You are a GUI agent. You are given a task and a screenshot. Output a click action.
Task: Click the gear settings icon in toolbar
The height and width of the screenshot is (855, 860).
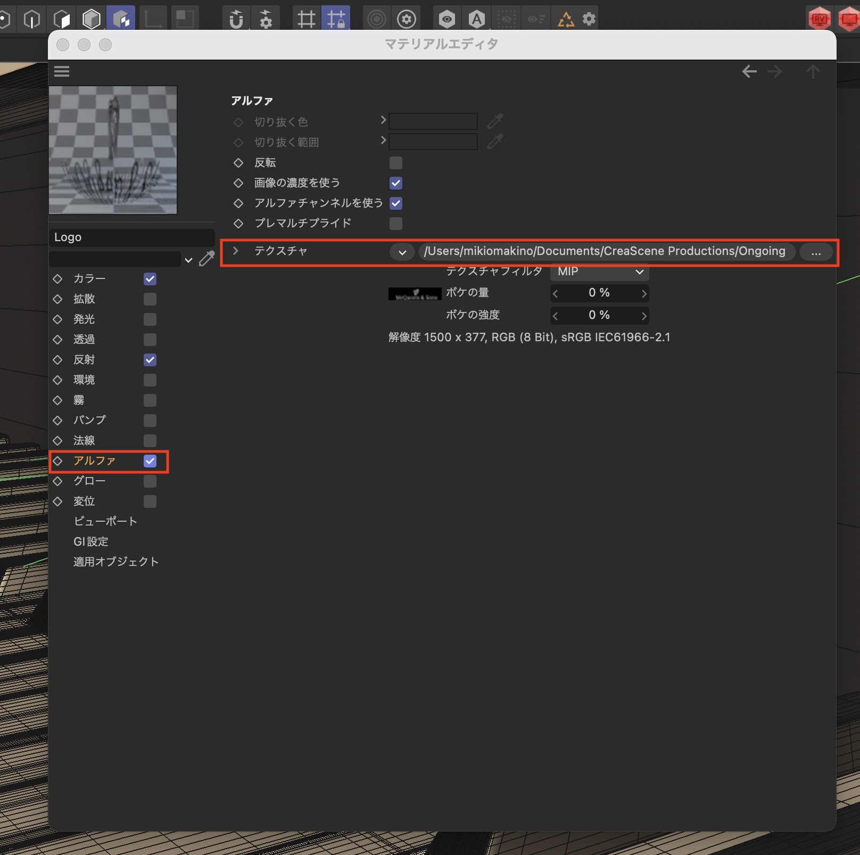589,20
